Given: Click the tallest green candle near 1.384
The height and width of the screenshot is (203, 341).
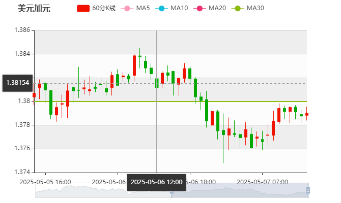Looking at the screenshot, I should [x=140, y=55].
